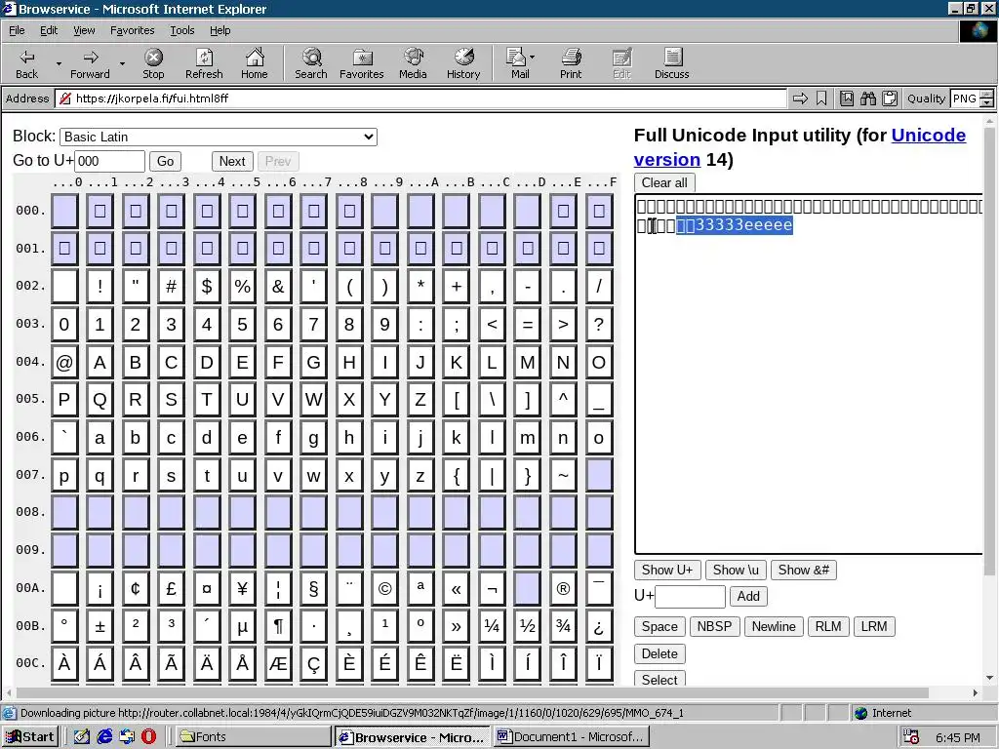The image size is (999, 749).
Task: Open the Fonts folder taskbar button
Action: pyautogui.click(x=252, y=737)
